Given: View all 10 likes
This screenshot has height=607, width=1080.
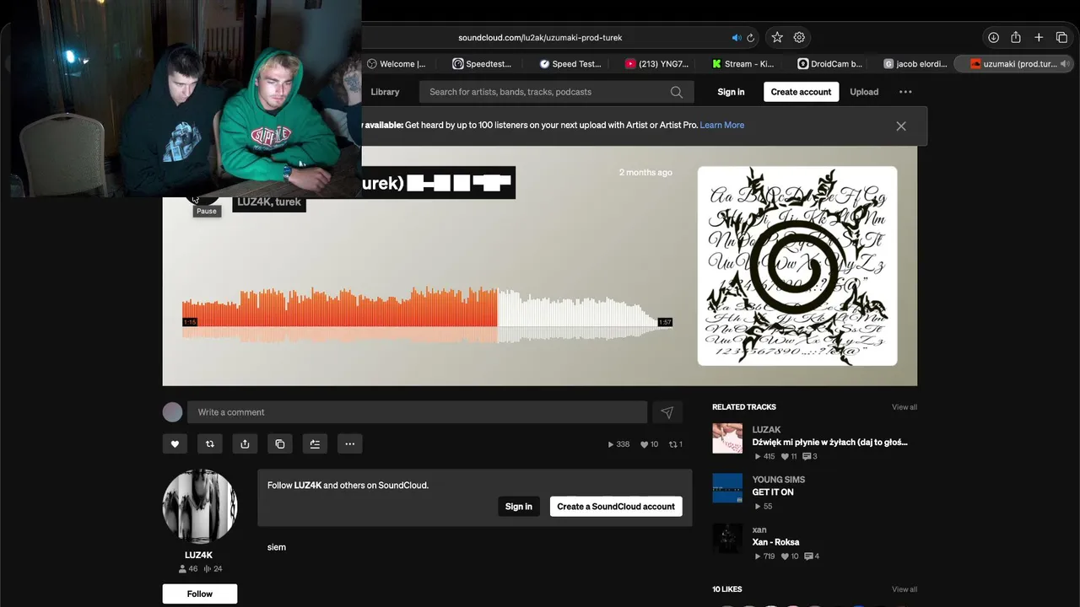Looking at the screenshot, I should click(904, 589).
